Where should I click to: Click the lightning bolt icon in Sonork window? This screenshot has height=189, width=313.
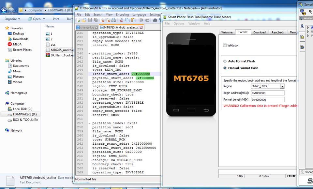point(311,12)
